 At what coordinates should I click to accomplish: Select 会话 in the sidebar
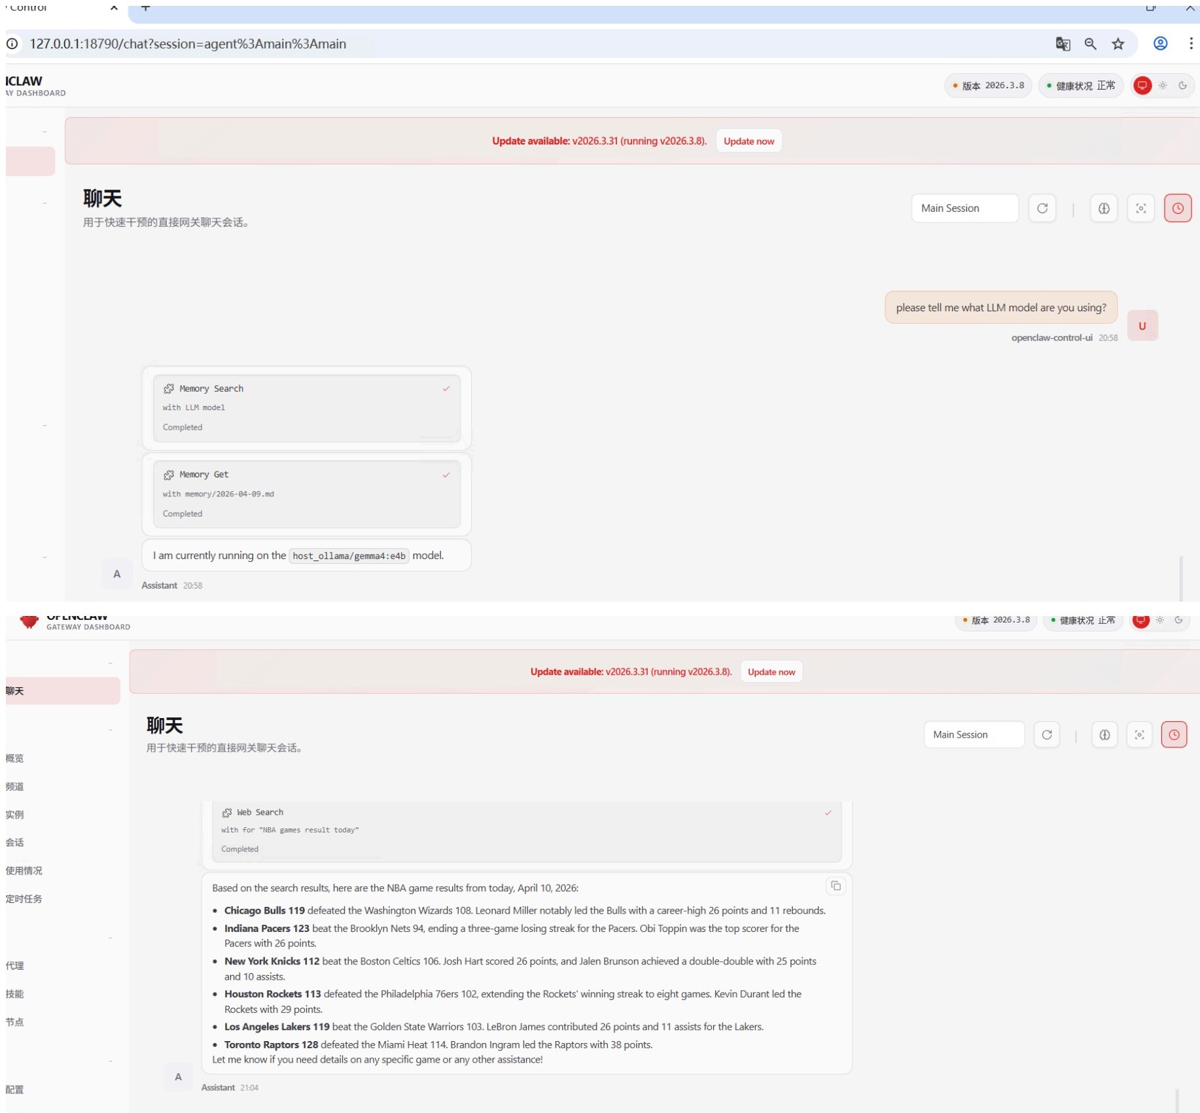[x=14, y=842]
